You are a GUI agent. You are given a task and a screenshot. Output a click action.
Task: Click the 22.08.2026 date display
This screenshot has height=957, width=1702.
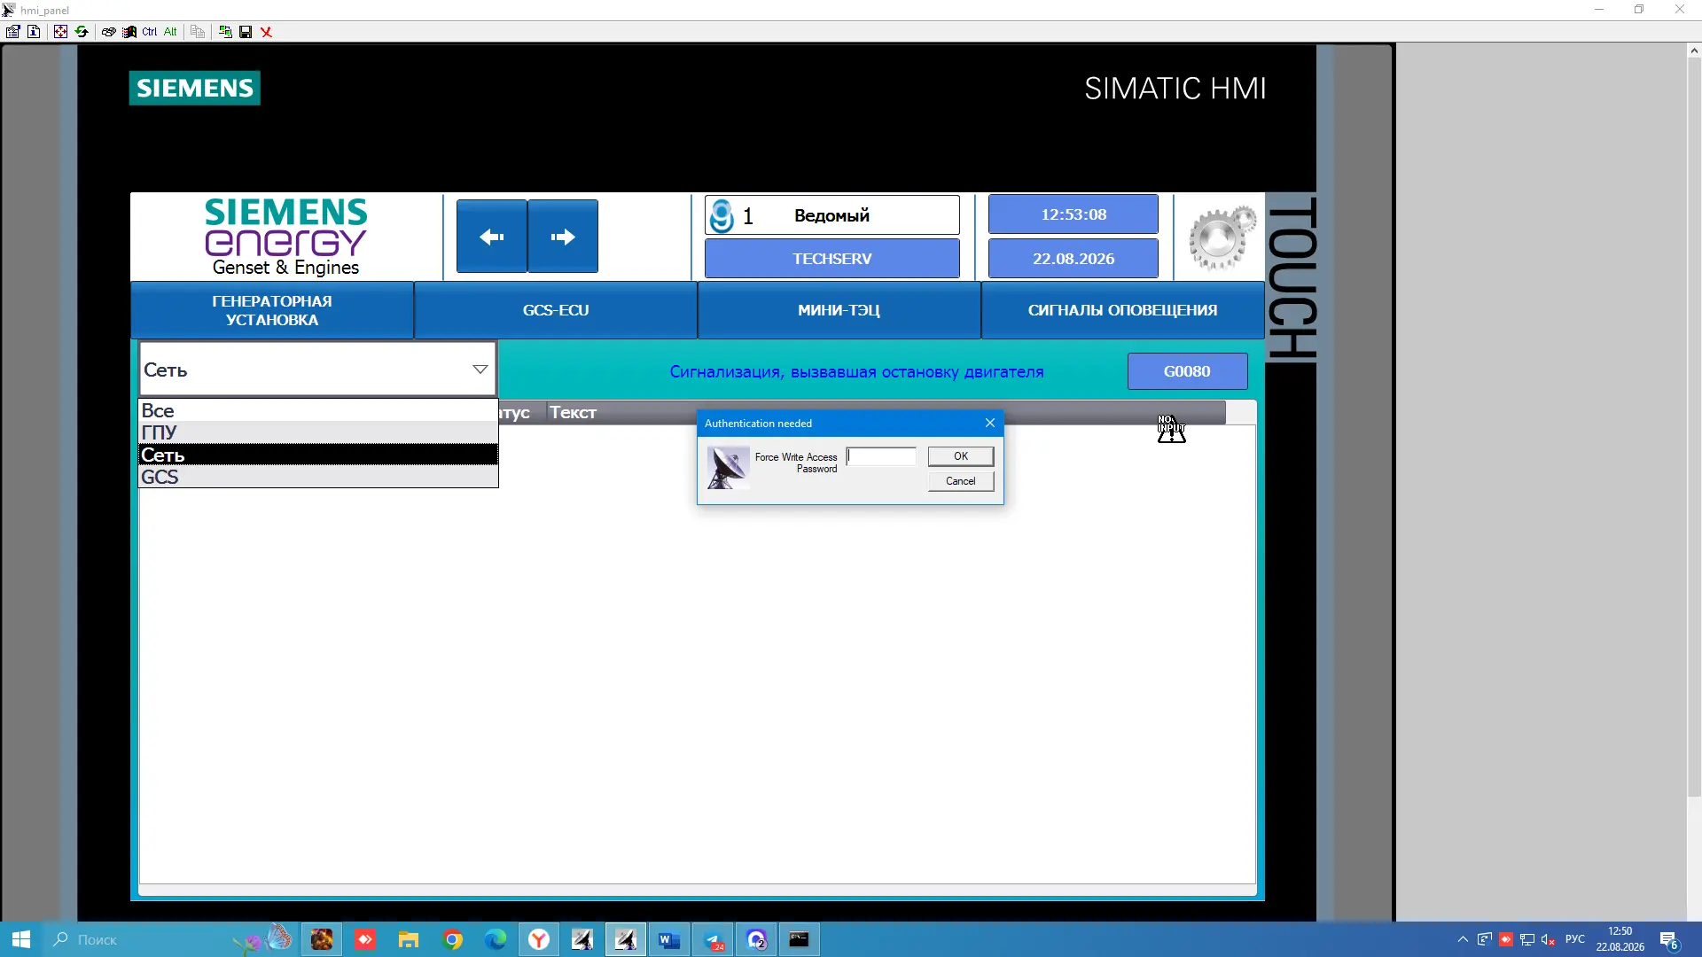click(x=1074, y=259)
